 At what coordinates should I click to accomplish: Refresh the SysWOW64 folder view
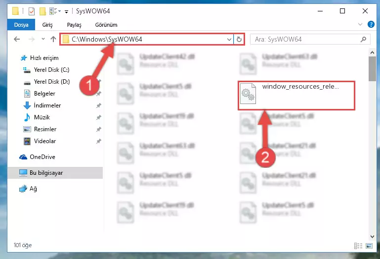coord(239,39)
